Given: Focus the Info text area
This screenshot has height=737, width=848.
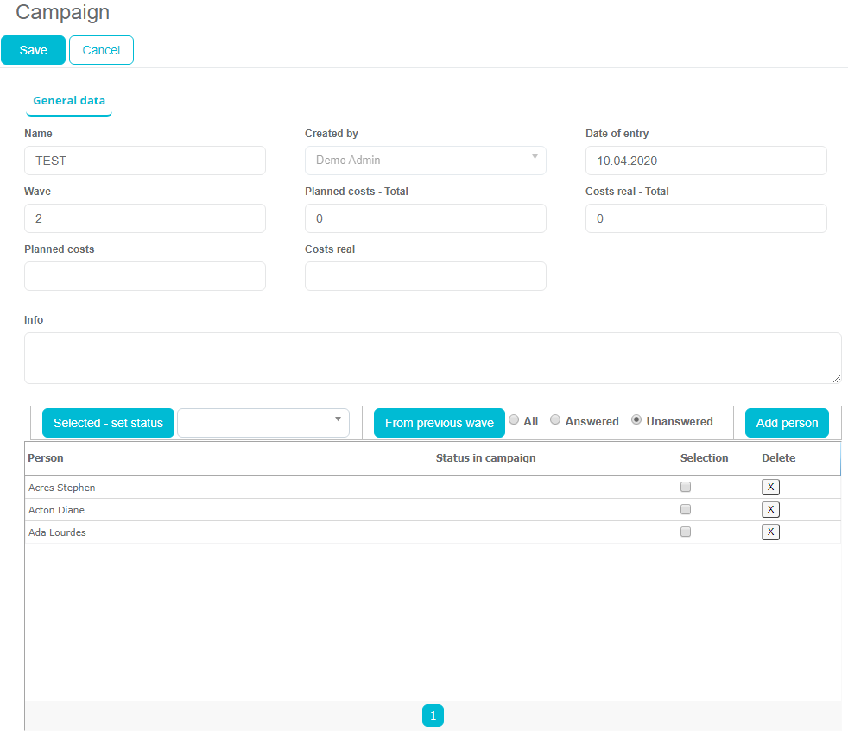Looking at the screenshot, I should [x=432, y=358].
